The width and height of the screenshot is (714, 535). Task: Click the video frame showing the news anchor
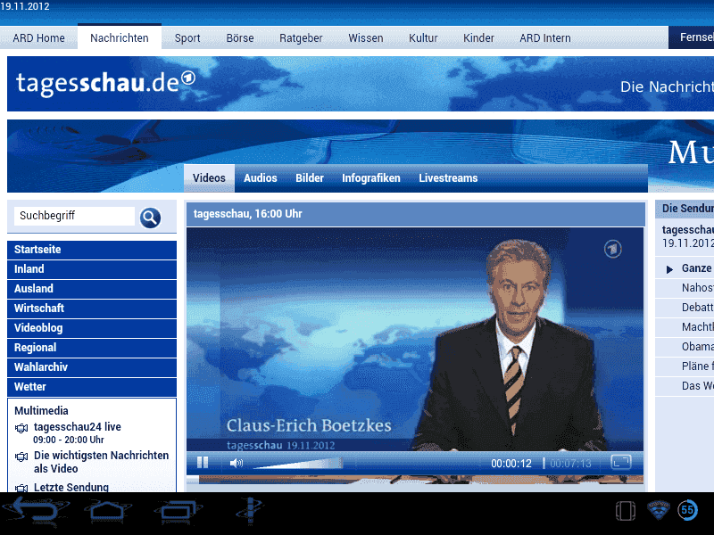pyautogui.click(x=415, y=340)
